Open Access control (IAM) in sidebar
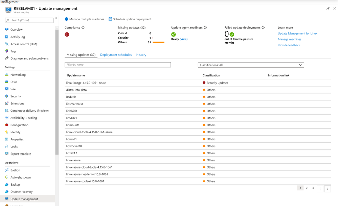The image size is (338, 206). click(x=23, y=44)
